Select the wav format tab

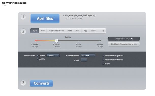43,31
